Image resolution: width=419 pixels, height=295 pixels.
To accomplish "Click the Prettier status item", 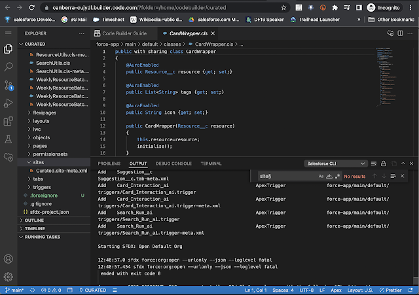I will click(390, 290).
